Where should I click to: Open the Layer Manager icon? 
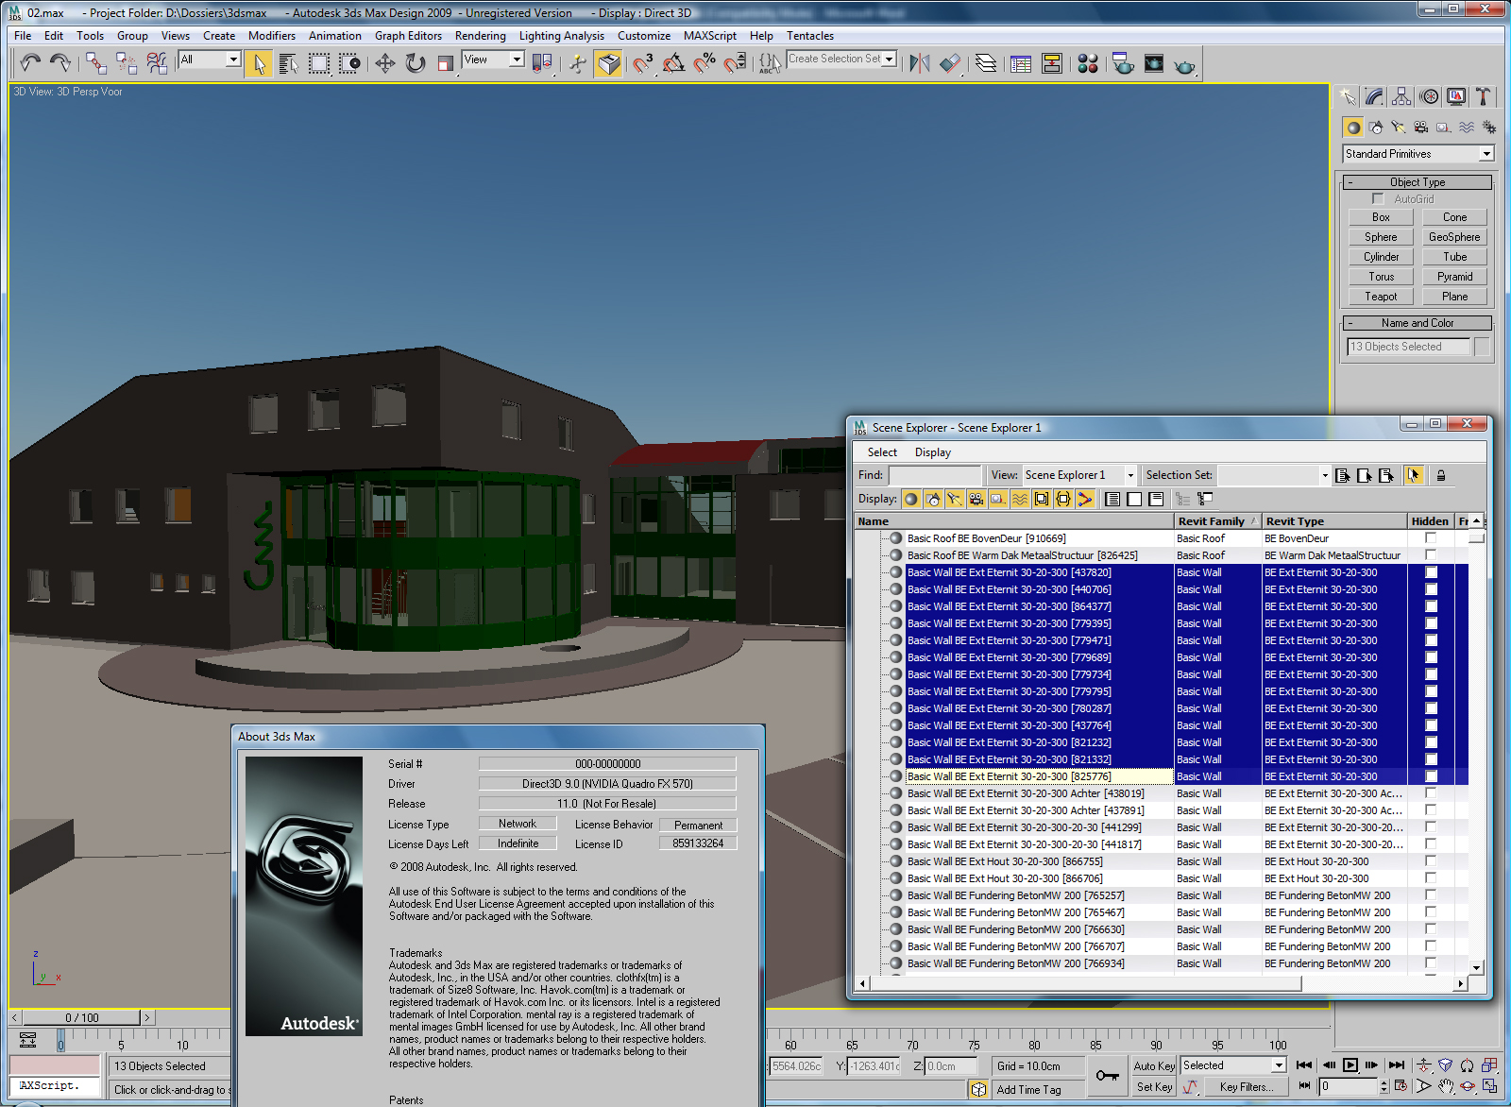(x=986, y=63)
